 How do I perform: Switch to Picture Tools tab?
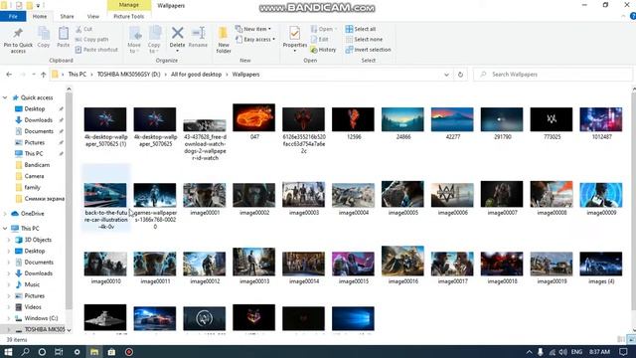click(x=128, y=16)
